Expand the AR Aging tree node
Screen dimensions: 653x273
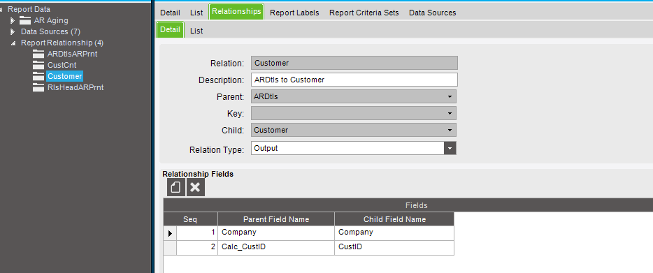[13, 20]
